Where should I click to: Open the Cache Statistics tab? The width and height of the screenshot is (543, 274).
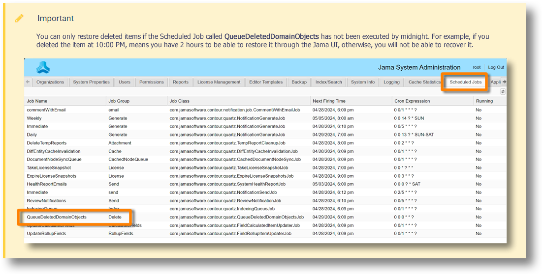pyautogui.click(x=424, y=82)
